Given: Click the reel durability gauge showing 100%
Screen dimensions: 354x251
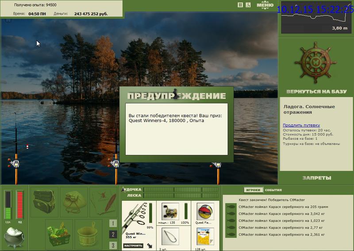Looking at the screenshot, I should pos(186,211).
